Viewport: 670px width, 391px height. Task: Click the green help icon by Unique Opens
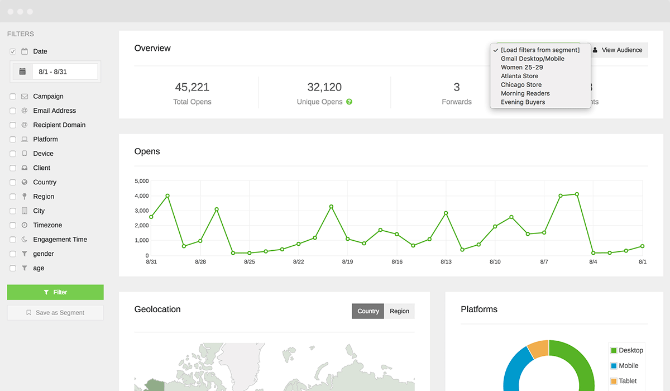349,102
